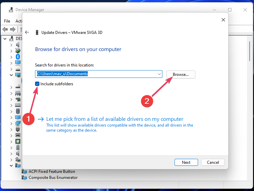Screen dimensions: 254x191
Task: Select the network adapters icon with two monitors
Action: (18, 124)
